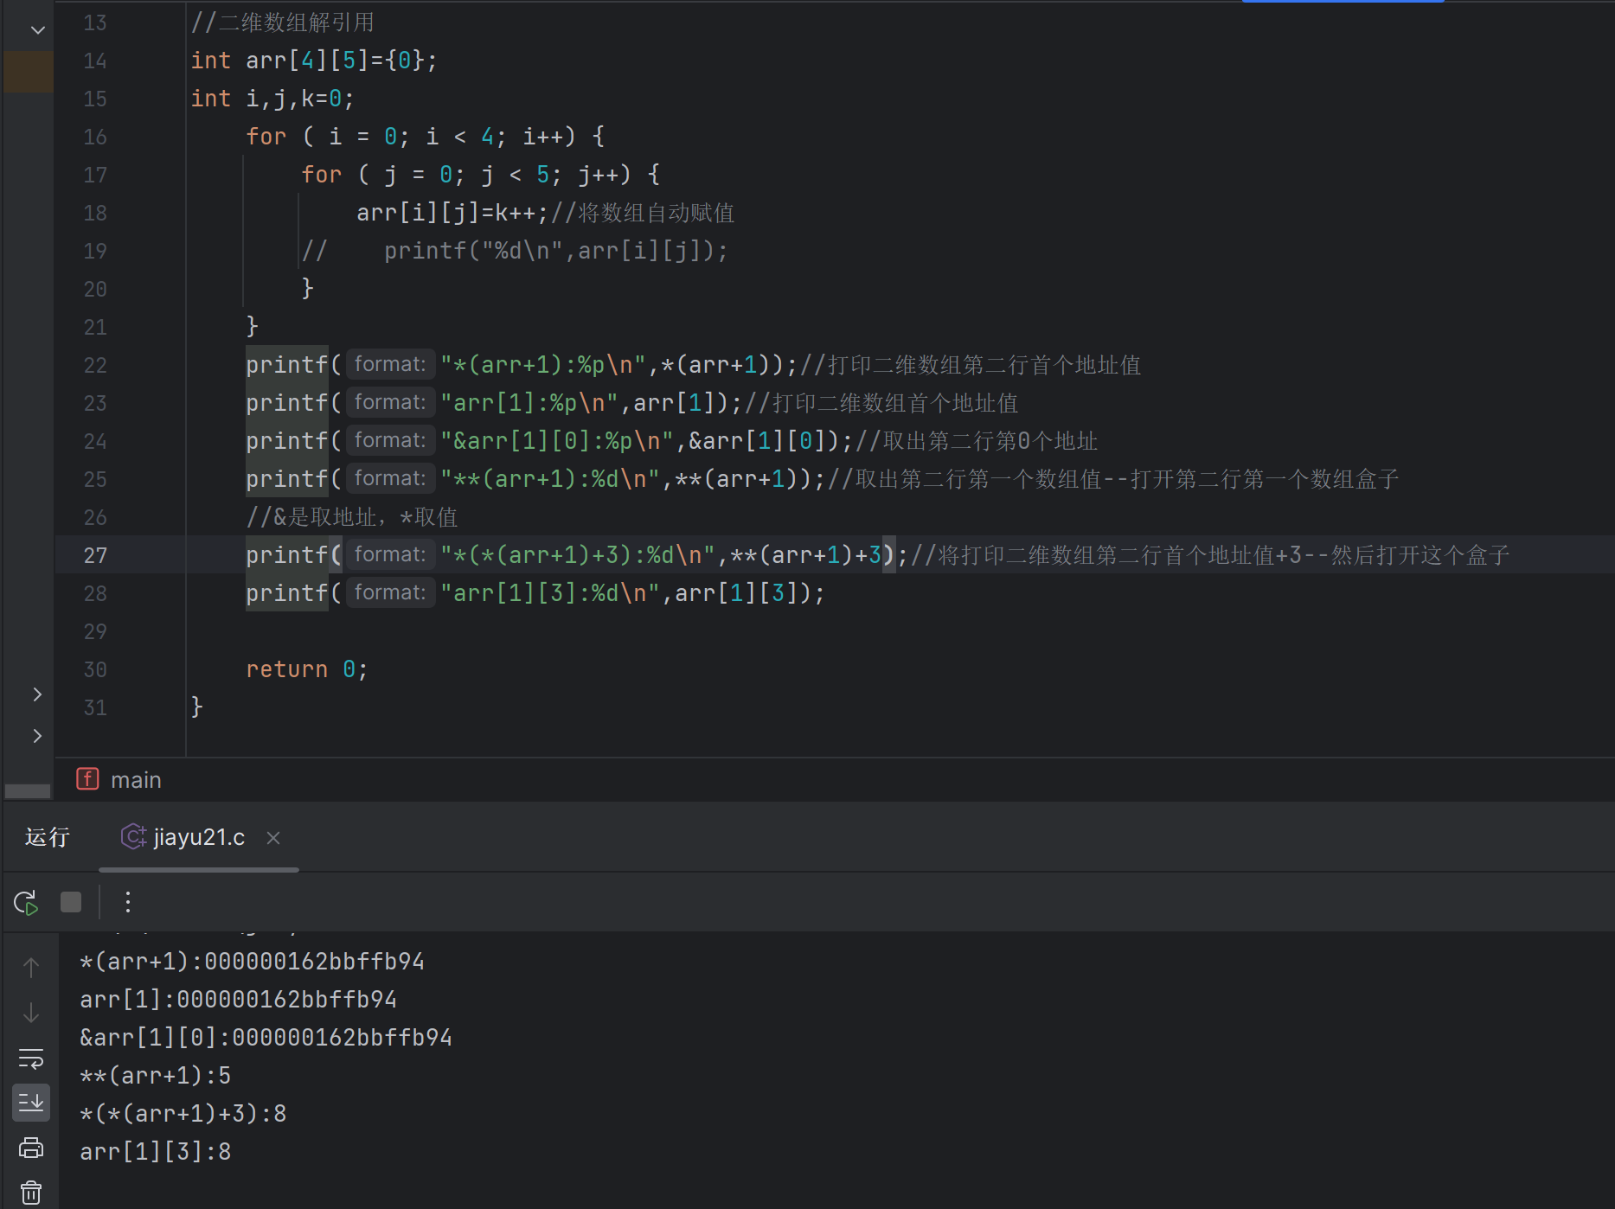Rerun the jiayu21.c program
Image resolution: width=1615 pixels, height=1209 pixels.
[26, 903]
